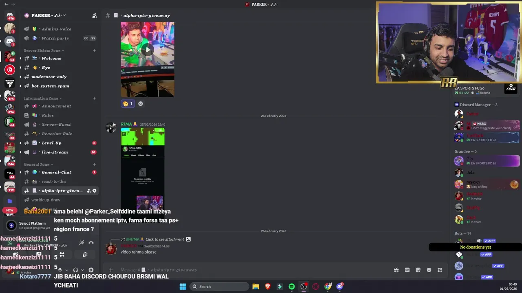Screen dimensions: 522x293
Task: Open the server icon with the 54 badge
Action: [x=10, y=56]
